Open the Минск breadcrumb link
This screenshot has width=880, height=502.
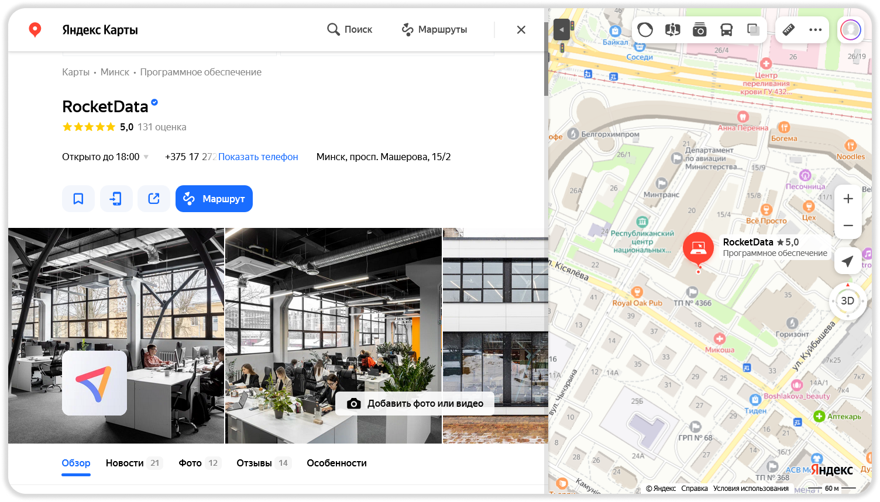coord(115,72)
